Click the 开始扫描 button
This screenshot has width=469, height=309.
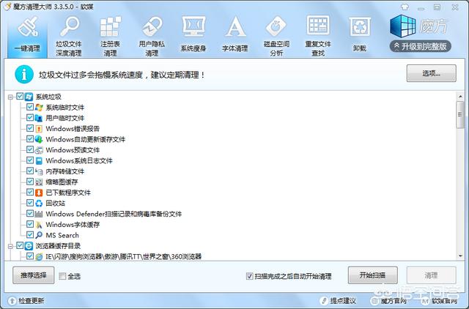point(373,275)
